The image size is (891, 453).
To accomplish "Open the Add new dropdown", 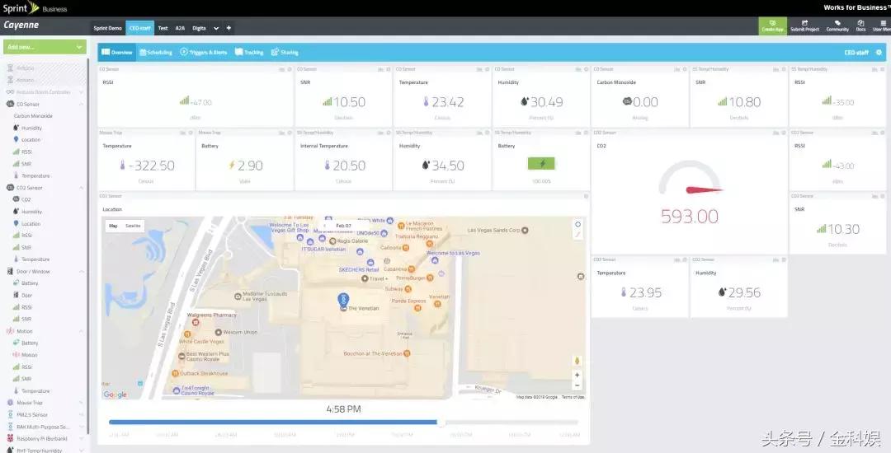I will [45, 47].
